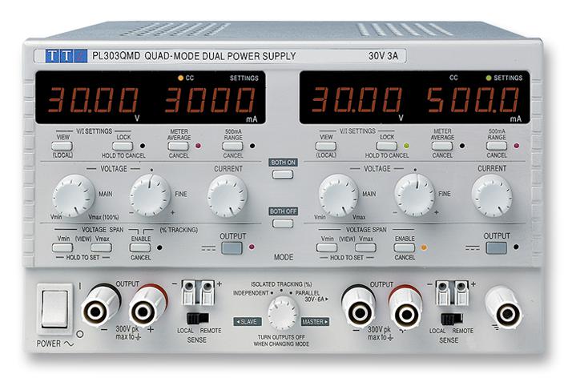Toggle the left channel OUTPUT button
Screen dimensions: 568x378
(232, 247)
